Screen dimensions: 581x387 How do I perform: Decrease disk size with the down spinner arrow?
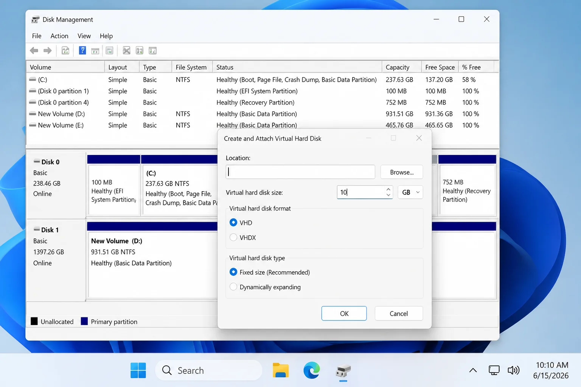coord(388,195)
